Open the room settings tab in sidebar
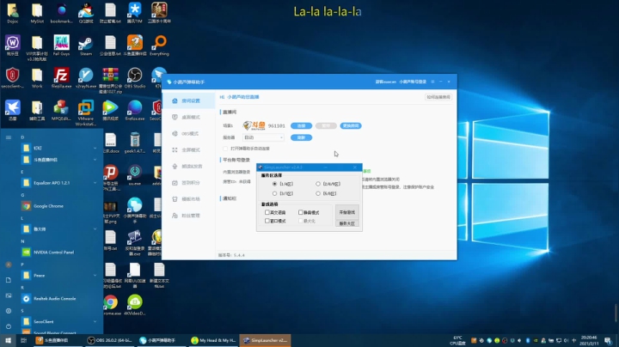This screenshot has height=347, width=619. coord(188,101)
